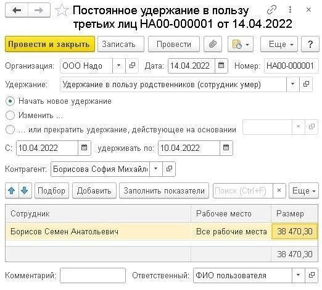Click the Провести button
Image resolution: width=322 pixels, height=290 pixels.
[x=174, y=44]
